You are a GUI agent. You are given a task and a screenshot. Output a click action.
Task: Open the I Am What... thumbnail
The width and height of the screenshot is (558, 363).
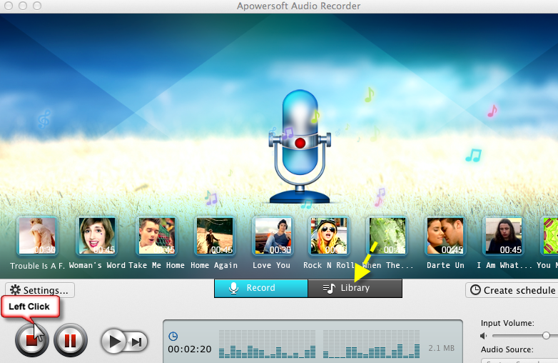(x=504, y=237)
